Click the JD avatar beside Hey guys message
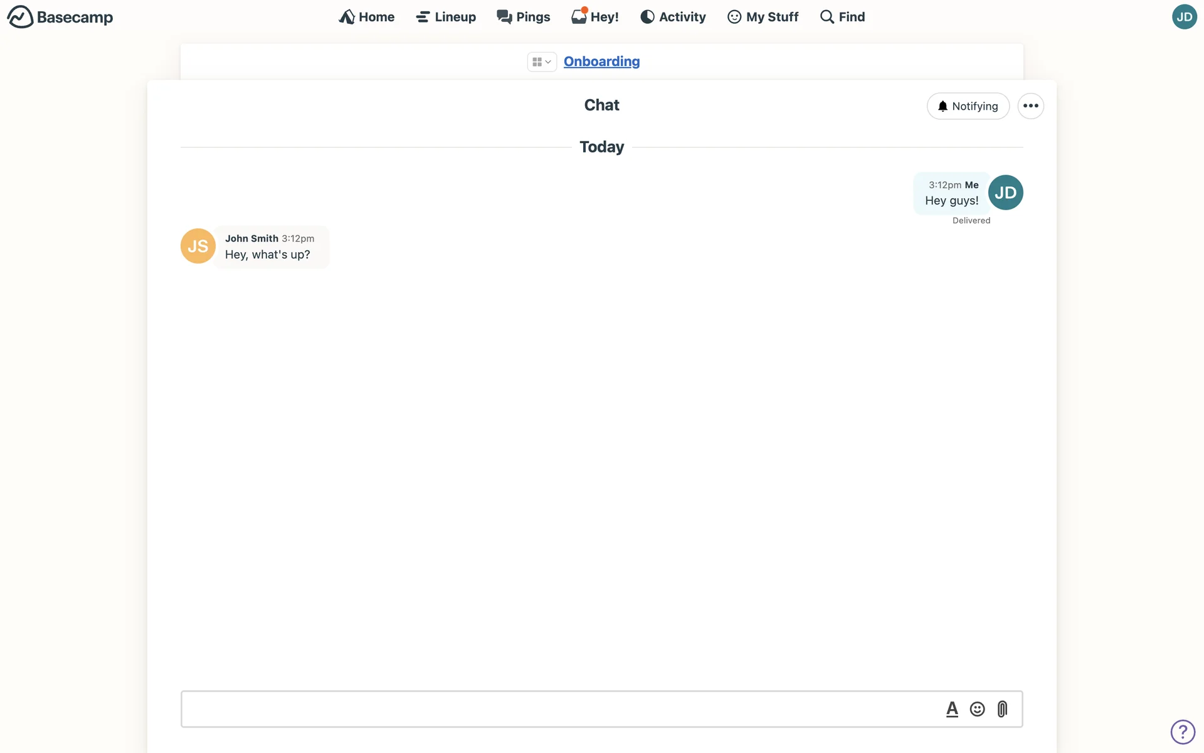Viewport: 1204px width, 753px height. click(1005, 193)
